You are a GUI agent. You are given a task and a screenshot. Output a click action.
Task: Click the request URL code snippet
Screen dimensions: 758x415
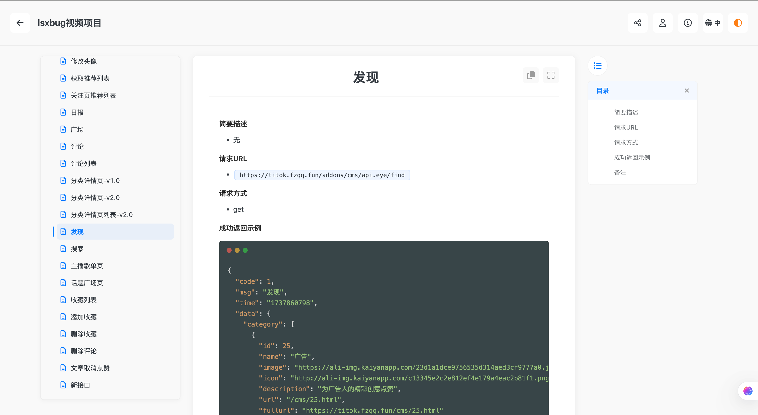[x=322, y=175]
